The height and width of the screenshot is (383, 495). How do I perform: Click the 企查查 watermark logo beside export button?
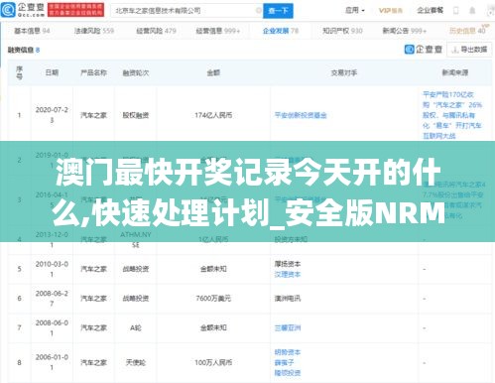pos(424,50)
